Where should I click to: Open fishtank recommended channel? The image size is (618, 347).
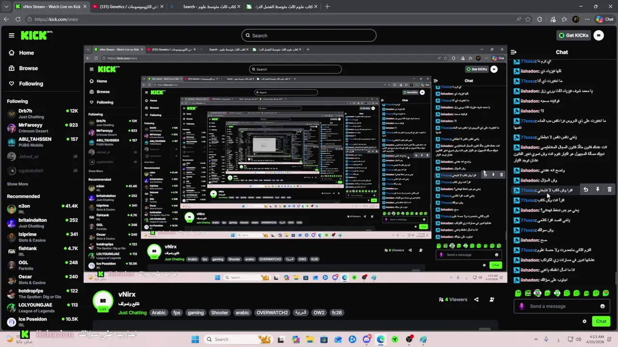coord(42,251)
